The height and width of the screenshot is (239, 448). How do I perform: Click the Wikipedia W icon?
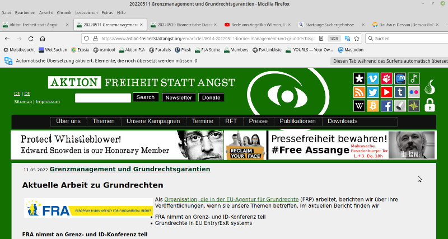coord(359,106)
